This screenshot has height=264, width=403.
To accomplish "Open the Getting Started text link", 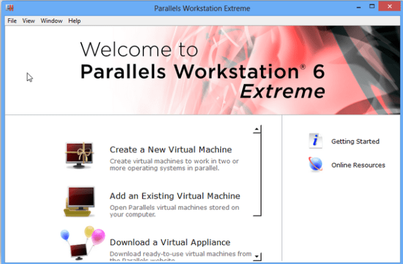I will coord(355,141).
